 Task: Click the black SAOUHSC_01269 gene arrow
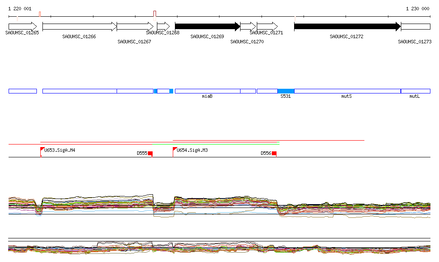click(x=207, y=27)
